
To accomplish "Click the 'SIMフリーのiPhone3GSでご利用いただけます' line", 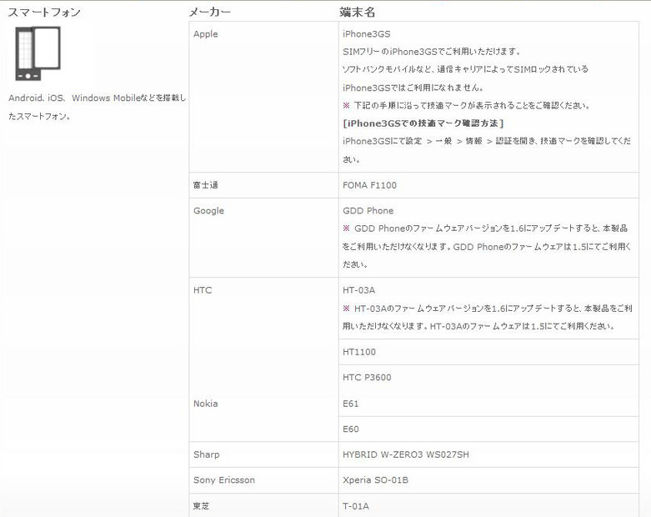I will tap(432, 52).
